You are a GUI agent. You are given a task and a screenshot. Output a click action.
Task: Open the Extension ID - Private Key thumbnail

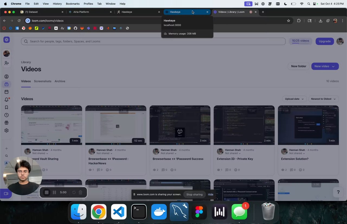point(244,125)
